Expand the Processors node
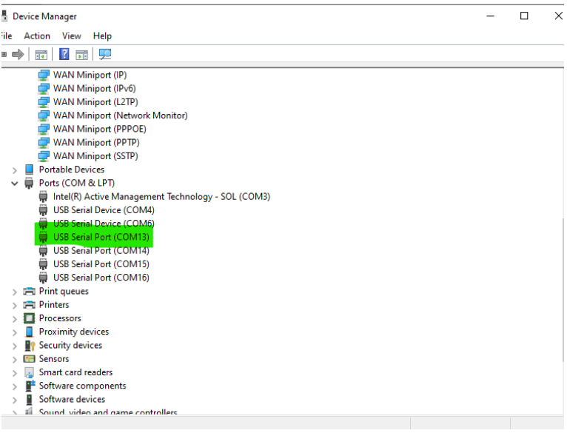The image size is (567, 436). coord(15,319)
